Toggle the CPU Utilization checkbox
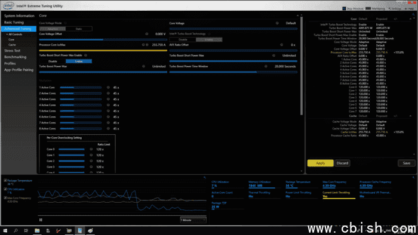The width and height of the screenshot is (418, 235). pyautogui.click(x=5, y=189)
